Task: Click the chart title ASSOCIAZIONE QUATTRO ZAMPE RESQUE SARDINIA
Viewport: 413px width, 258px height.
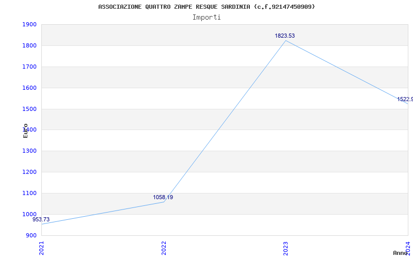Action: point(206,7)
